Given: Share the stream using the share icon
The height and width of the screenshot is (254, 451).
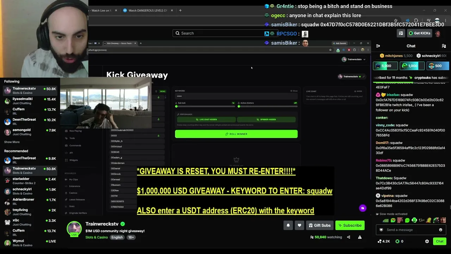Looking at the screenshot, I should 348,237.
